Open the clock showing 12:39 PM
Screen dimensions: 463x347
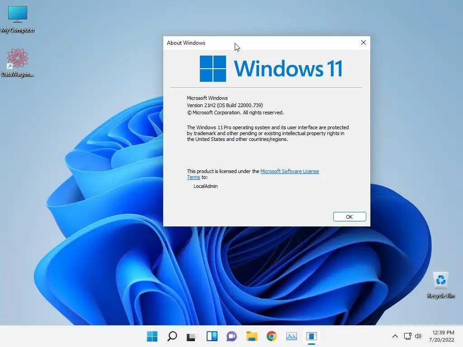(443, 333)
